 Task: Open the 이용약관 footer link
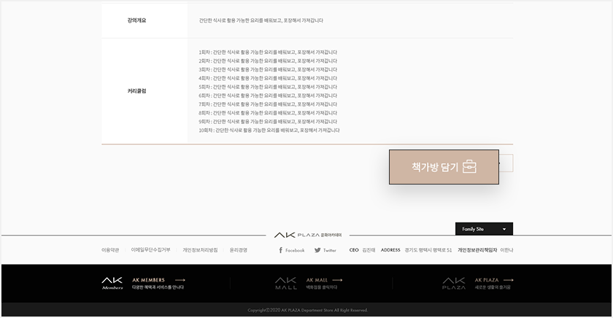(x=110, y=250)
